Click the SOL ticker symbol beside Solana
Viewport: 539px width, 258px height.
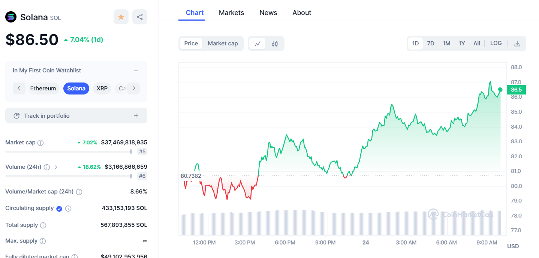coord(55,18)
